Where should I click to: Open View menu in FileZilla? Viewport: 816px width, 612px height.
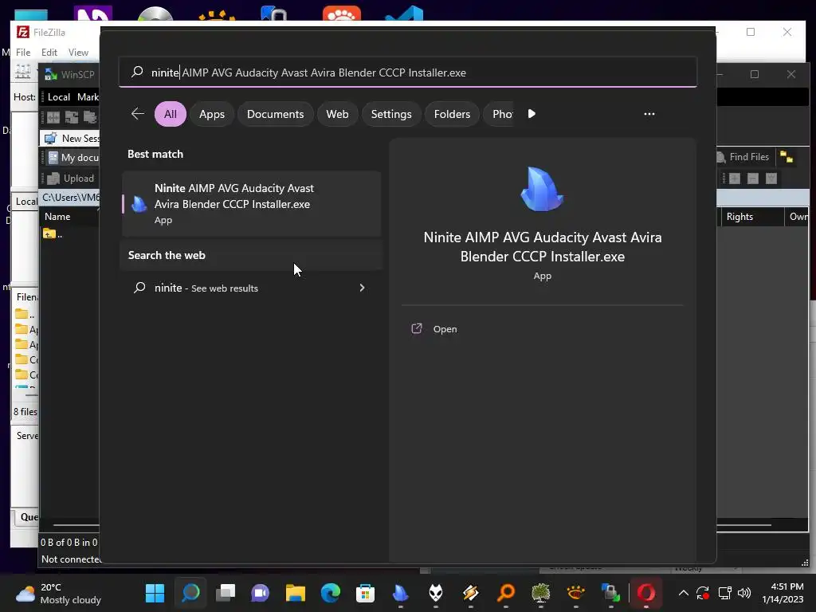click(78, 52)
